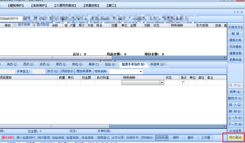Open the 检查报告 viewer

point(72,138)
